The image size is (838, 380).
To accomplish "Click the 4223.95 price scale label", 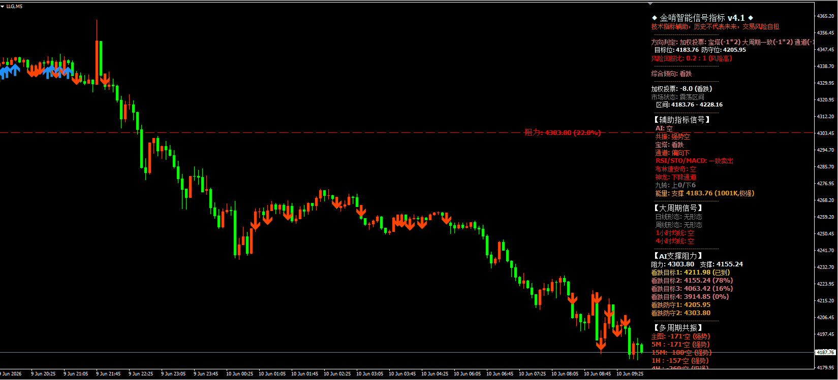I will (x=825, y=284).
